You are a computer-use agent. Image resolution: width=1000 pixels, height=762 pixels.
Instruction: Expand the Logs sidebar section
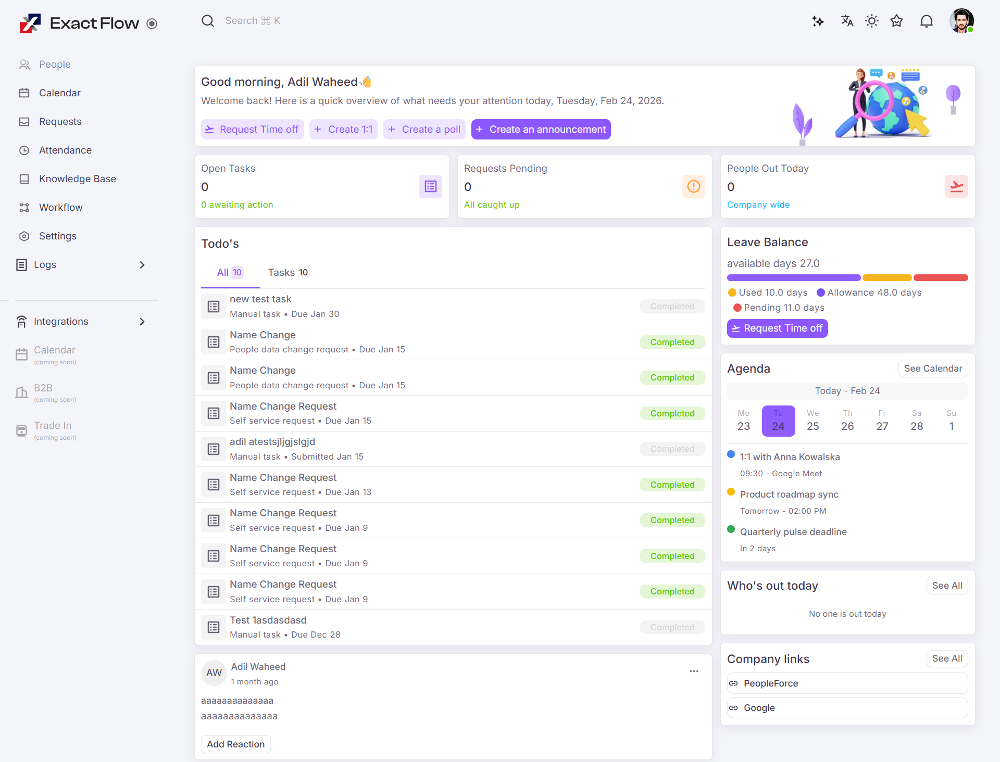(142, 265)
